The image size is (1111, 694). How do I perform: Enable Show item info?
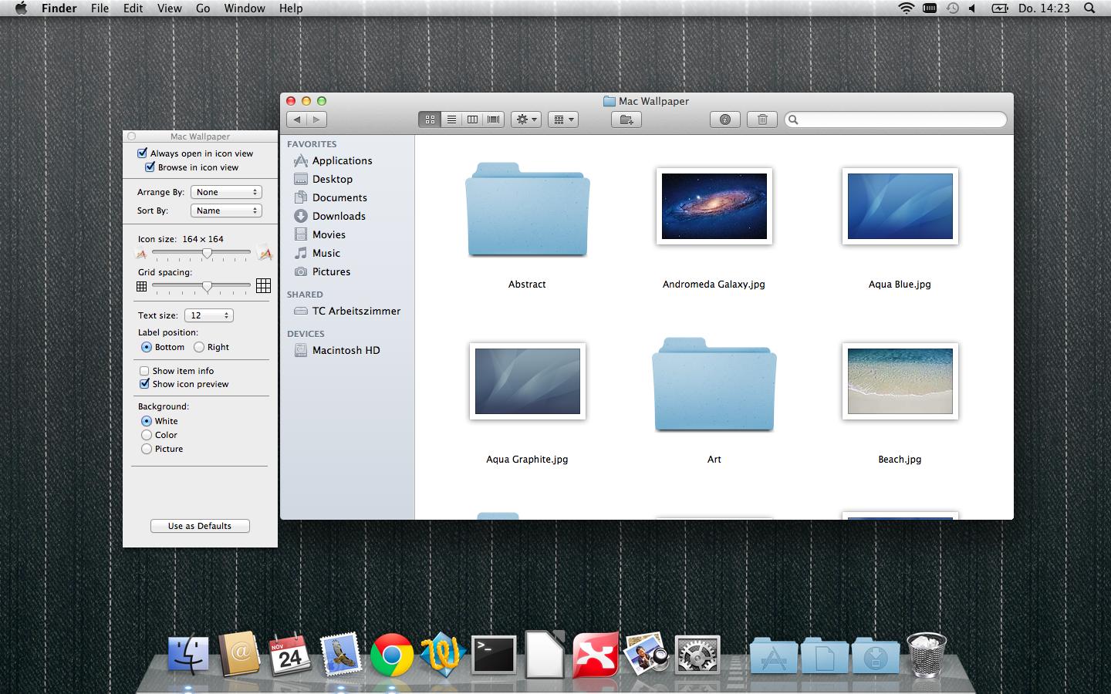pyautogui.click(x=144, y=371)
